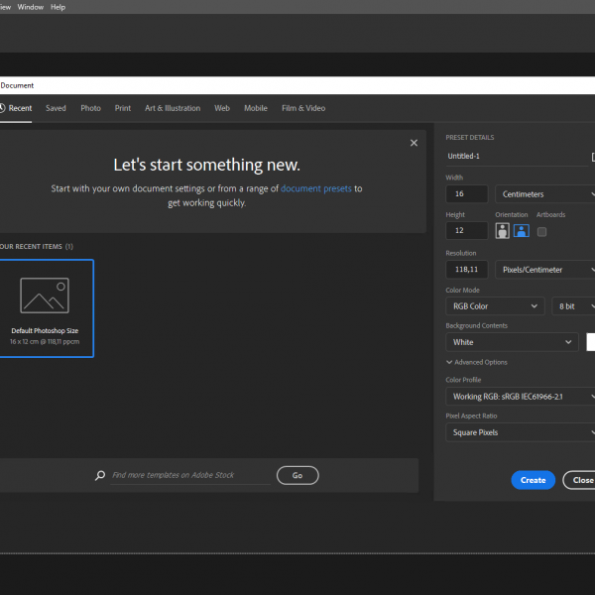Screen dimensions: 595x595
Task: Switch to the Mobile tab
Action: [256, 108]
